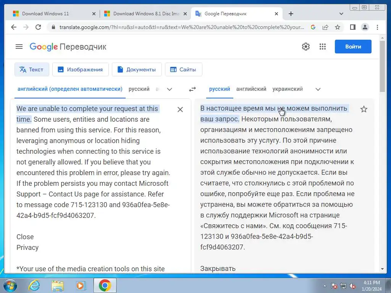This screenshot has width=391, height=293.
Task: Close the Google Переводчик tab
Action: point(276,14)
